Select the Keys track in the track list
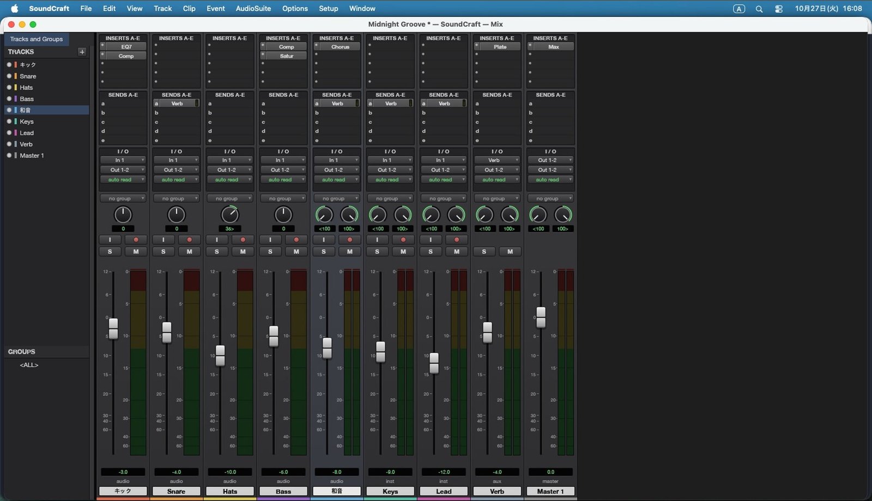872x501 pixels. coord(47,121)
